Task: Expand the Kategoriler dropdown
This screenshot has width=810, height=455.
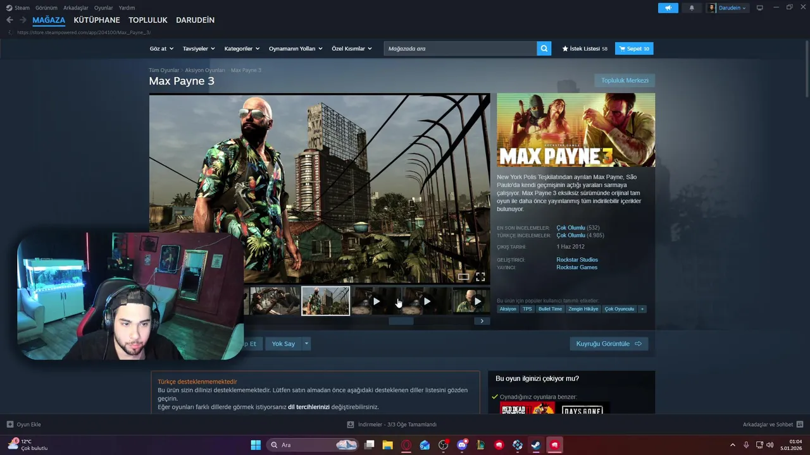Action: [x=242, y=49]
